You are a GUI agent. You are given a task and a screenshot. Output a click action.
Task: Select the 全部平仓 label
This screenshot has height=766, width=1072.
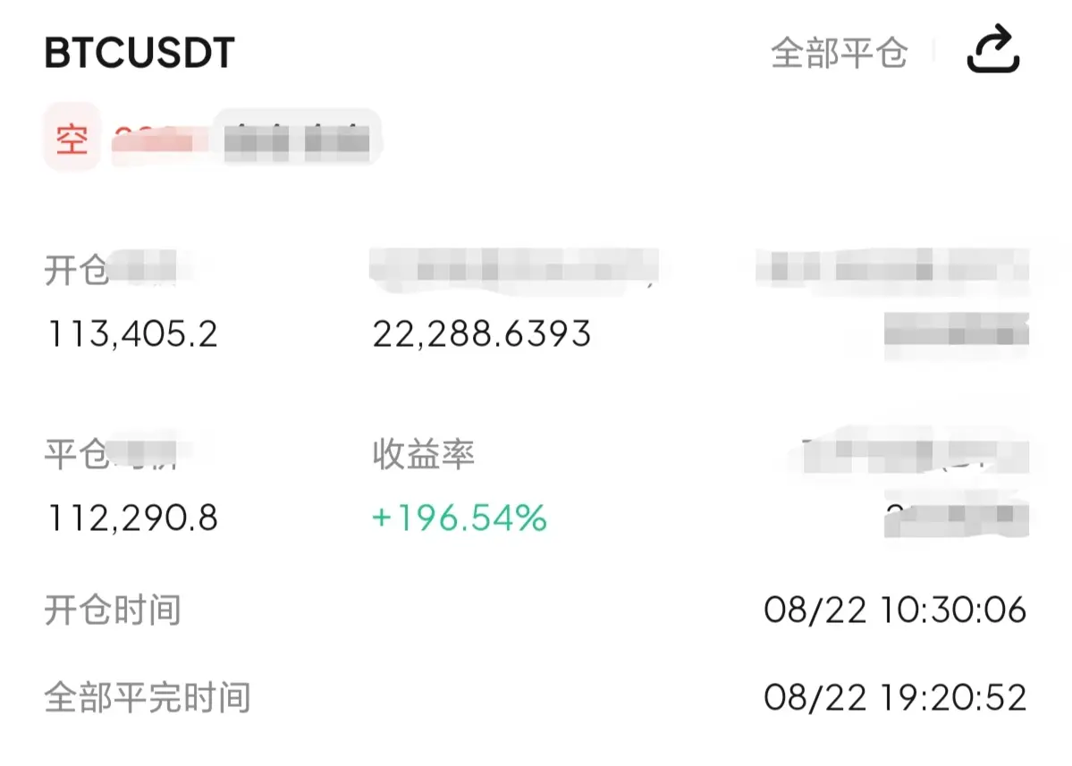tap(839, 54)
